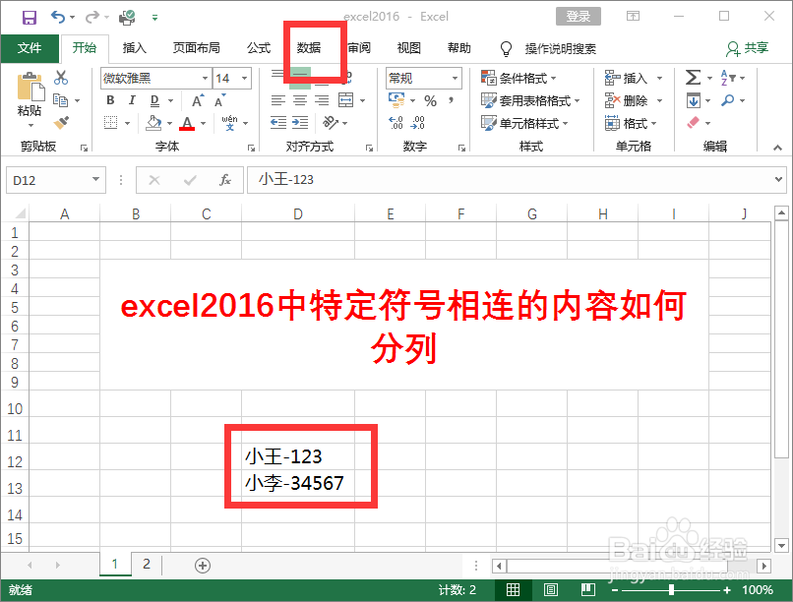This screenshot has height=602, width=793.
Task: Click the Find and Select magnifier icon
Action: click(x=728, y=100)
